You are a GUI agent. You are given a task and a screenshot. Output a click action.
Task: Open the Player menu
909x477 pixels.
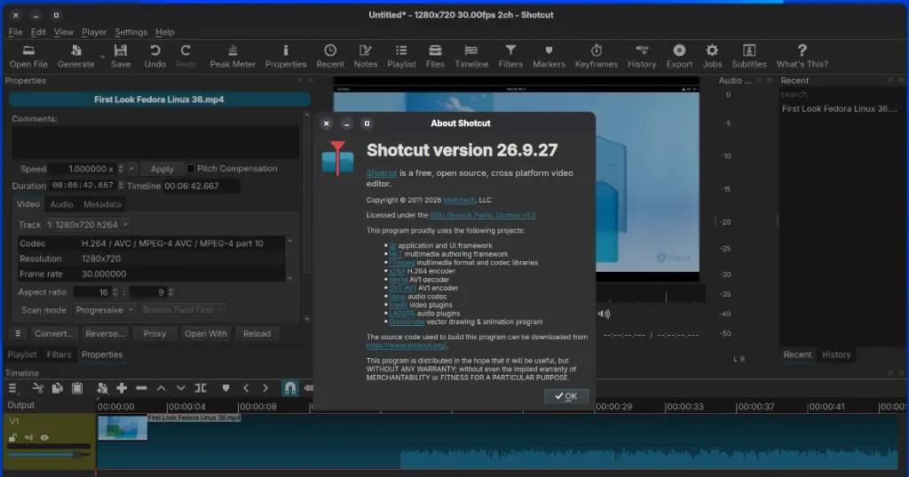(x=94, y=32)
